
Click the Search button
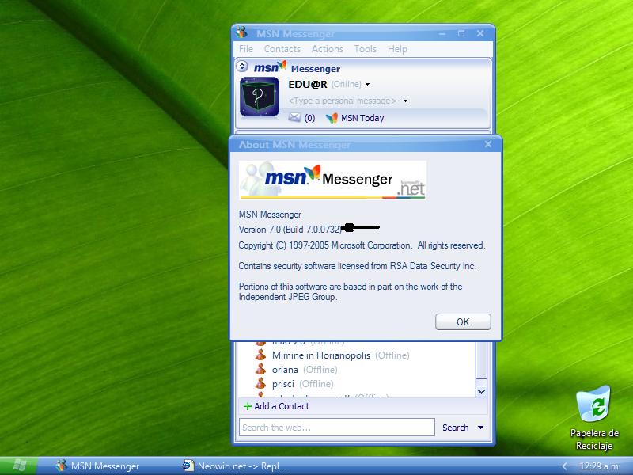click(456, 427)
